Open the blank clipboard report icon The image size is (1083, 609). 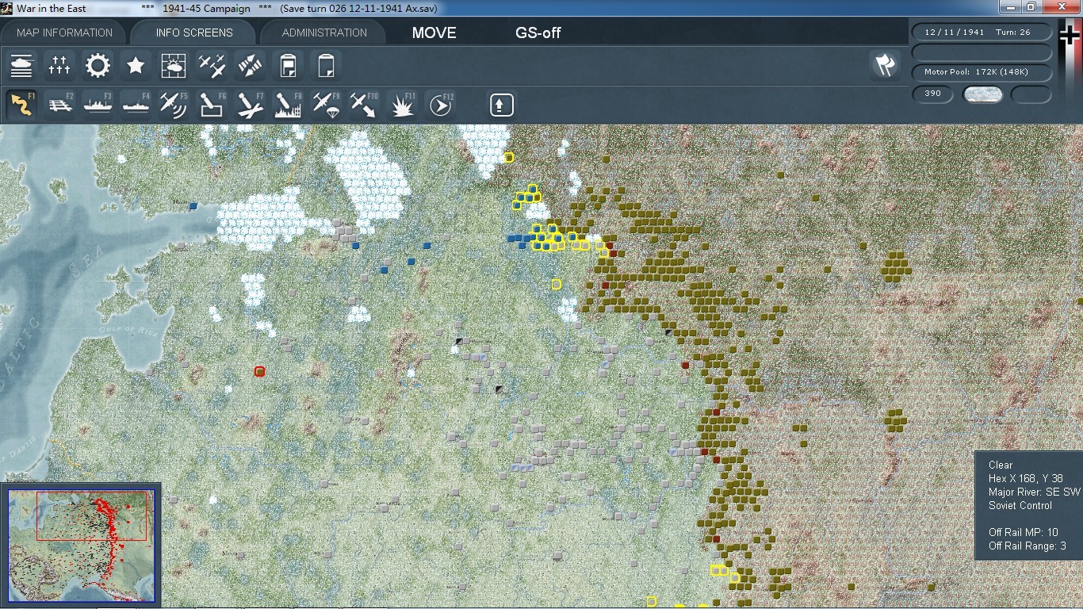pos(326,66)
